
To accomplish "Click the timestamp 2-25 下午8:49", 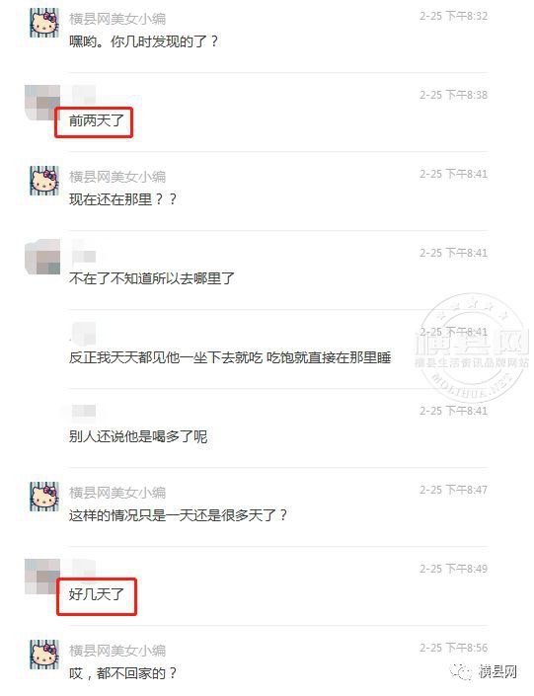I will 454,569.
